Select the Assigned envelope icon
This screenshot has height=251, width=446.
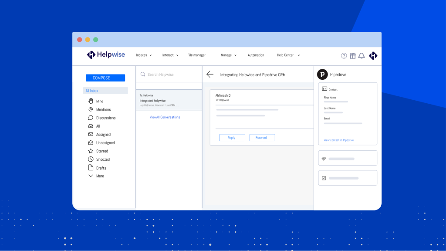pos(90,134)
